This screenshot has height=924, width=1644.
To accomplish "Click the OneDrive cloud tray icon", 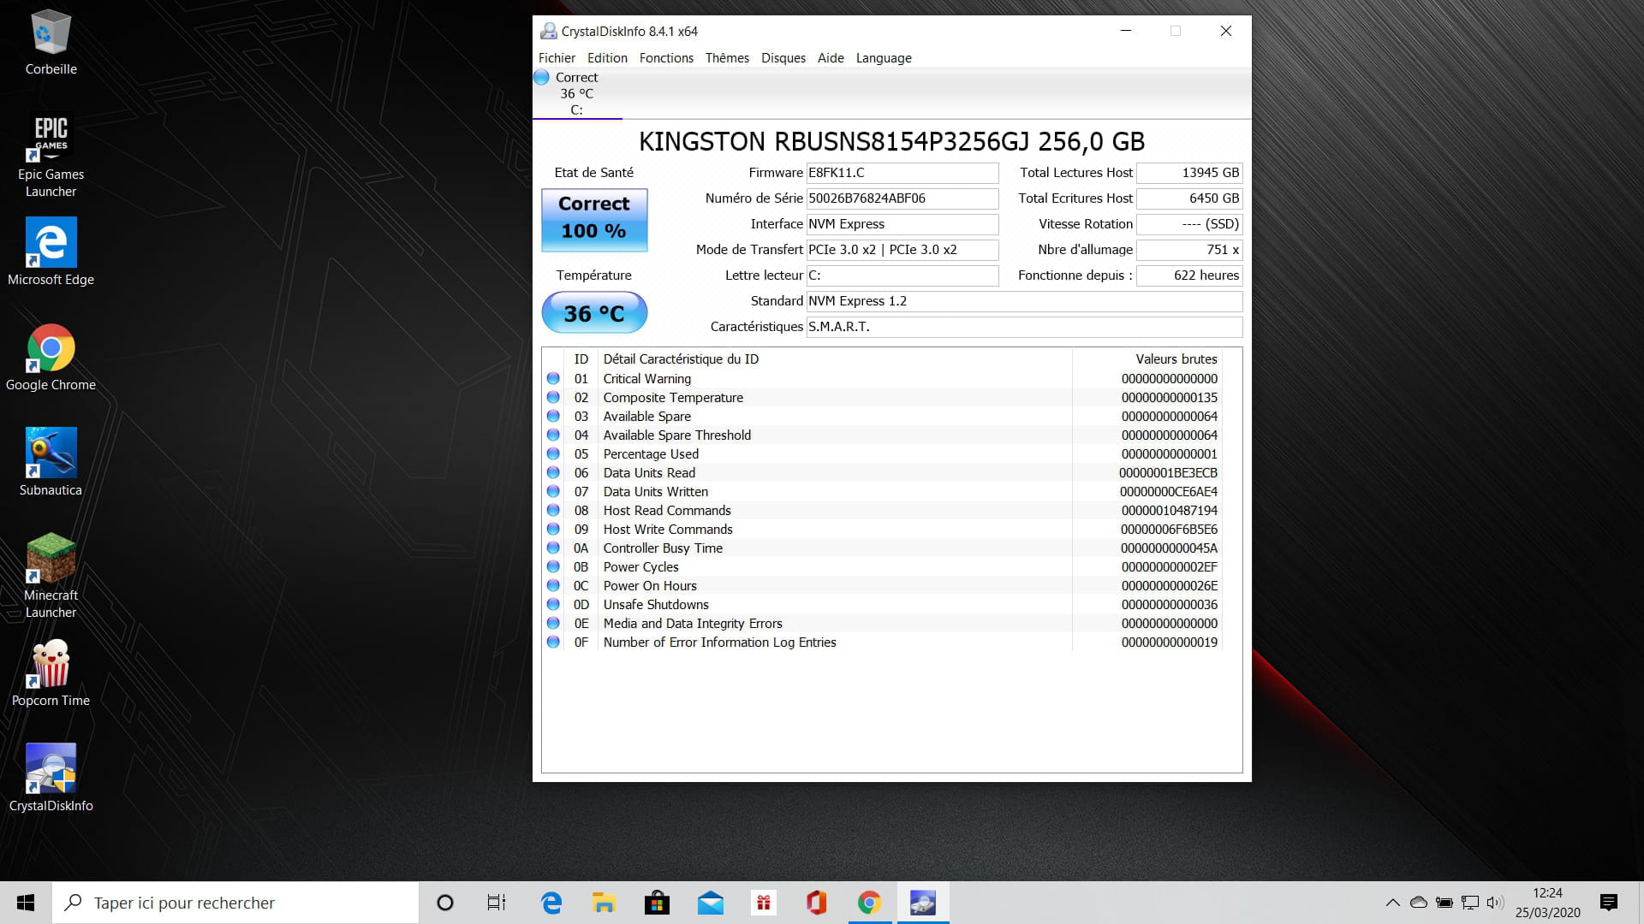I will 1418,903.
